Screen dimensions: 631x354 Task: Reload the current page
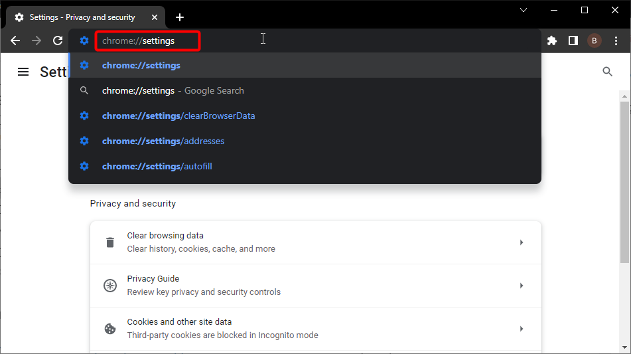tap(58, 41)
